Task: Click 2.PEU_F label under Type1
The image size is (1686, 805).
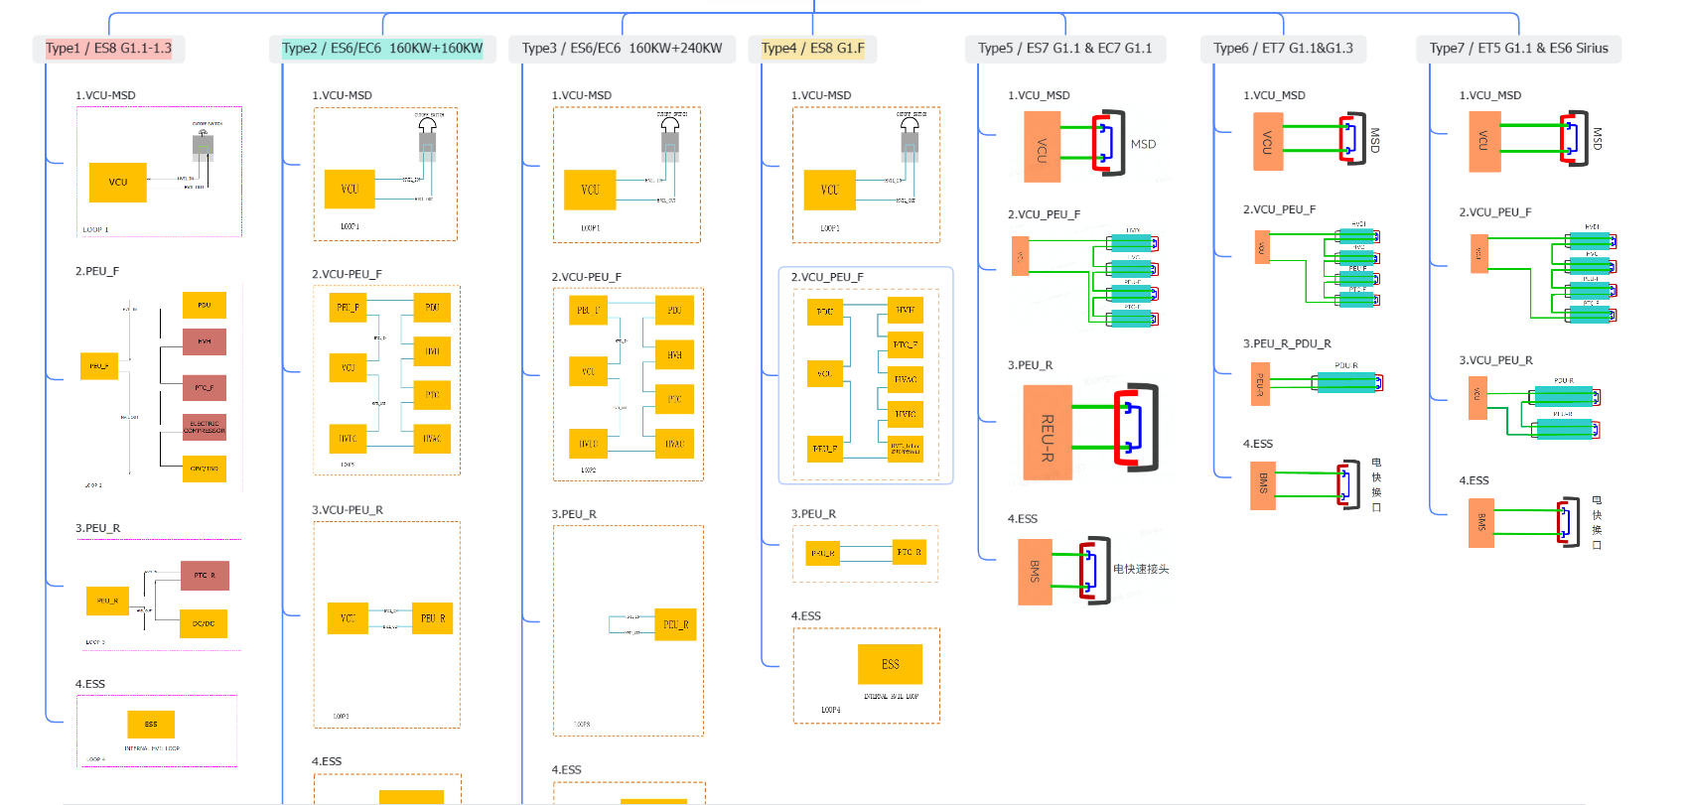Action: (x=97, y=271)
